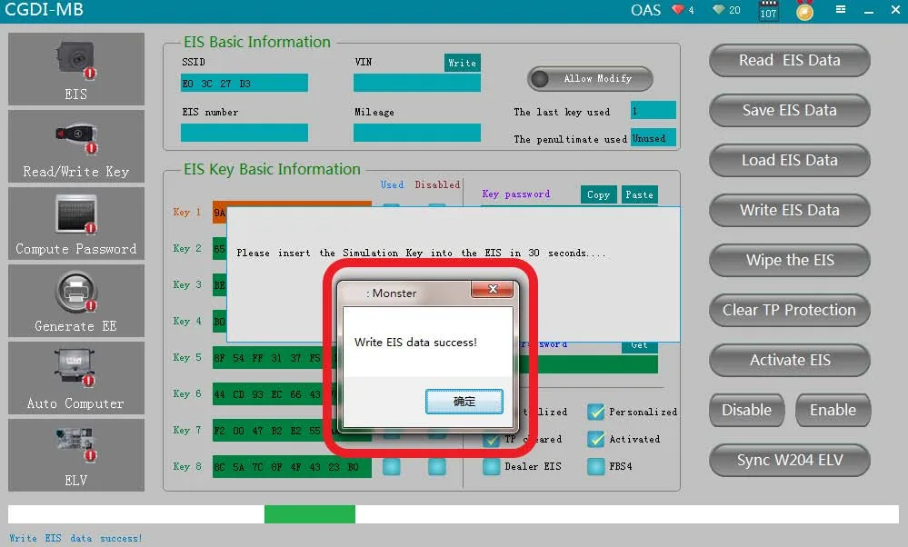This screenshot has width=908, height=547.
Task: Click the penultimate used field showing Unused
Action: [654, 138]
